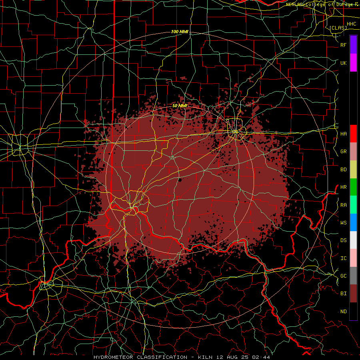
Task: Click the UK magenta legend swatch
Action: pos(353,63)
